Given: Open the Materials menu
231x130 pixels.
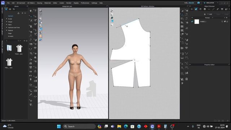Looking at the screenshot, I should [x=48, y=3].
